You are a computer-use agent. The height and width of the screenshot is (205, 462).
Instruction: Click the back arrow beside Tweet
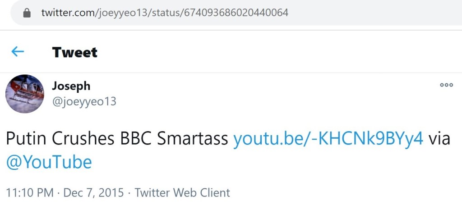coord(18,52)
